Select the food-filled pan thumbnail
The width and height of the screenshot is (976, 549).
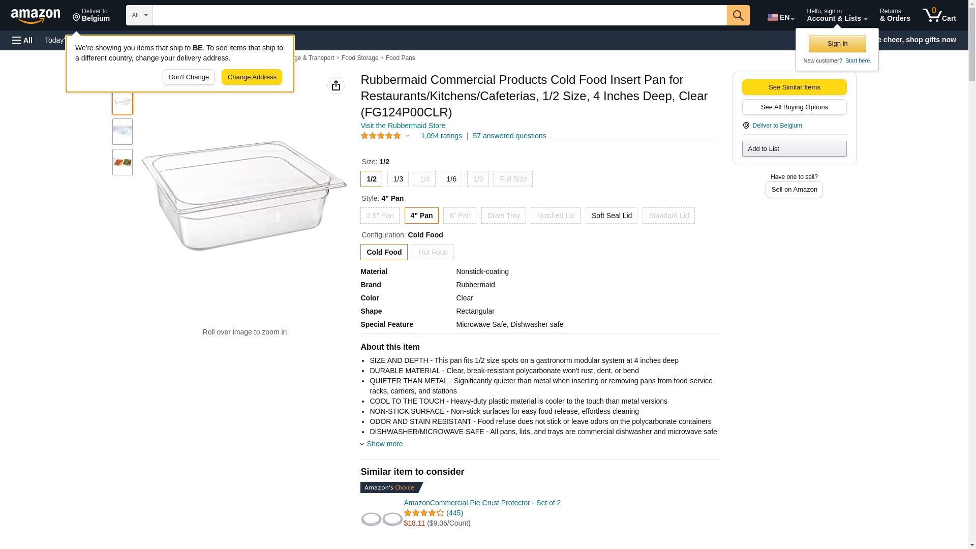pos(123,162)
